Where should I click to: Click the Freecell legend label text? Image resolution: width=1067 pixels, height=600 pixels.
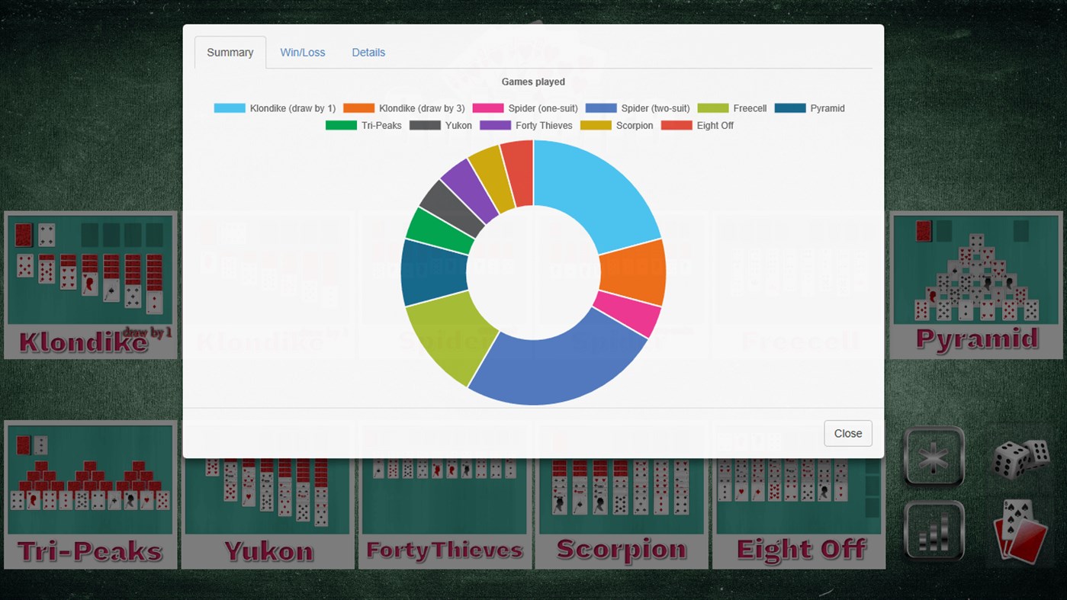tap(750, 108)
